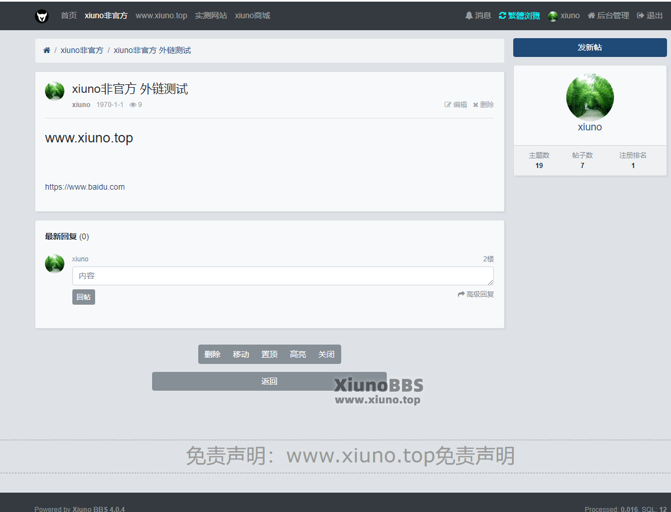671x512 pixels.
Task: Click the 注册排名 1 stat
Action: pos(632,161)
